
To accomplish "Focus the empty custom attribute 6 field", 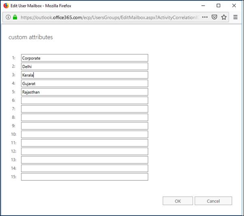I will [85, 100].
